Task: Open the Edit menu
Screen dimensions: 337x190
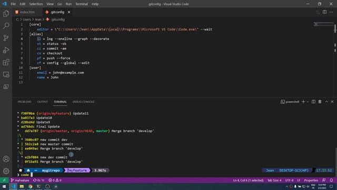Action: point(22,4)
